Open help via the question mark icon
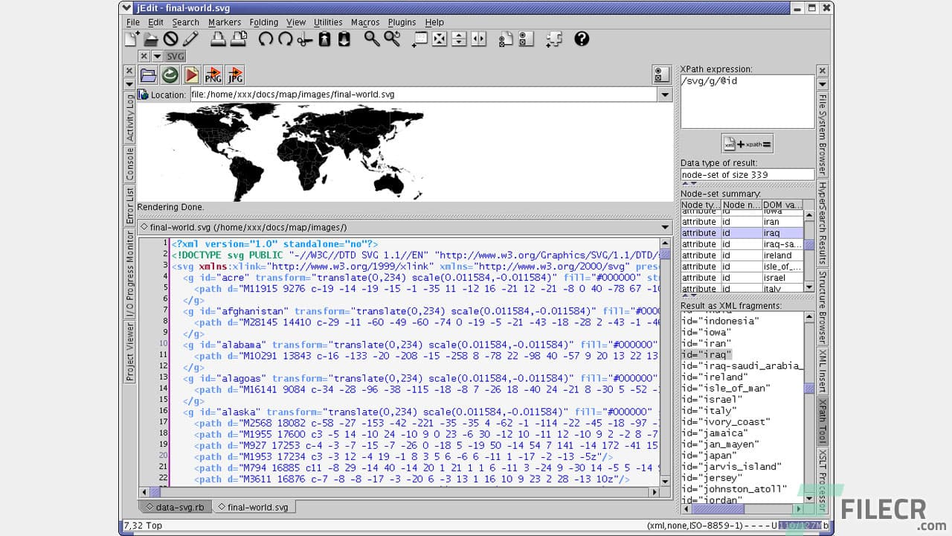Screen dimensions: 952x536 pos(582,39)
